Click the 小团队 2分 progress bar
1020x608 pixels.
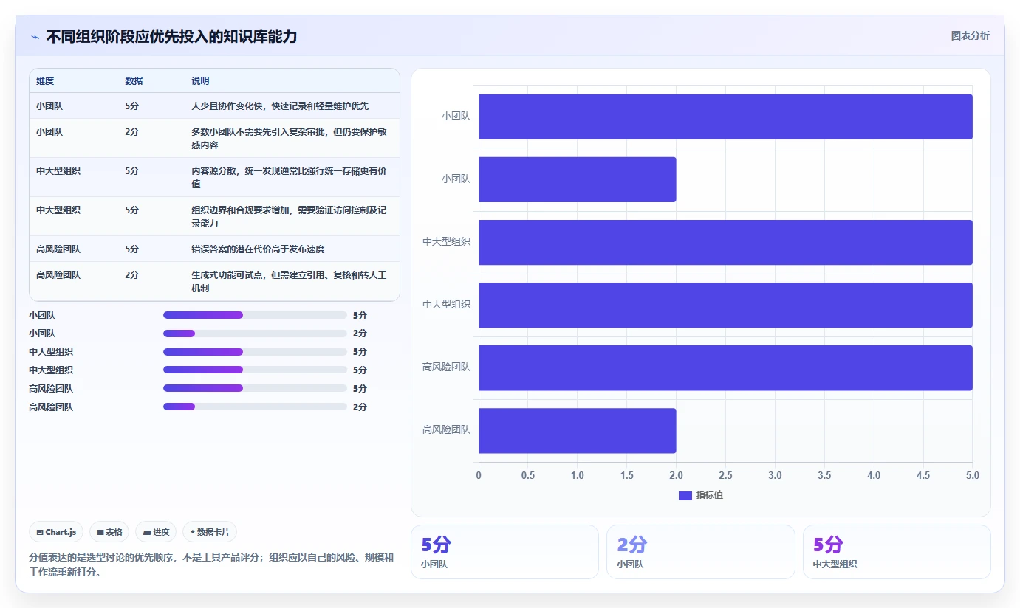pyautogui.click(x=255, y=334)
